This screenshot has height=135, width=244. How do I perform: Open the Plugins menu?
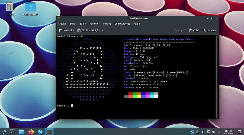click(107, 24)
